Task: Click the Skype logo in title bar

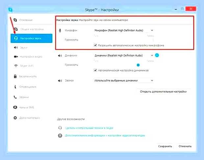Action: tap(10, 10)
